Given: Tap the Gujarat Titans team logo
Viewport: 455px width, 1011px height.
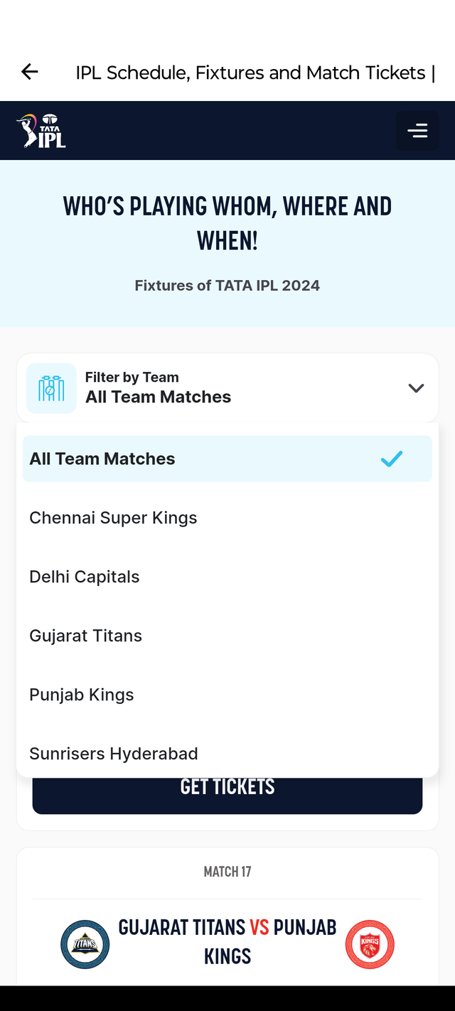Looking at the screenshot, I should click(x=85, y=944).
